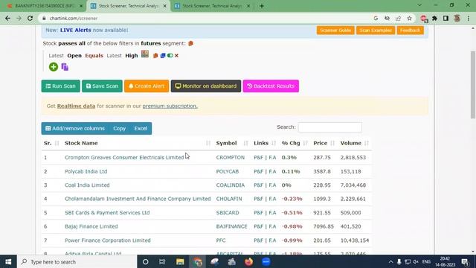Change the first 'Latest' offset before Open
Viewport: 476px width, 268px height.
click(x=57, y=56)
